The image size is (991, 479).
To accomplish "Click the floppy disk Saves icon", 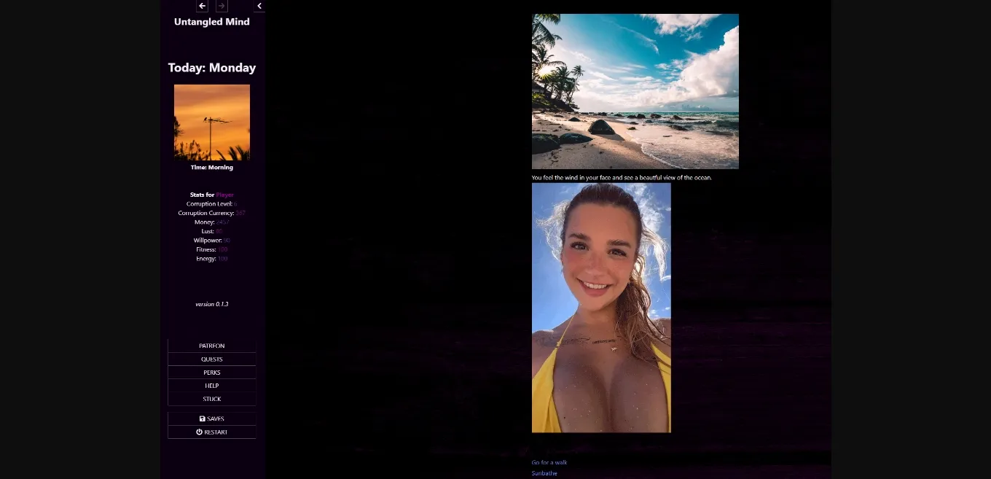I will 203,419.
